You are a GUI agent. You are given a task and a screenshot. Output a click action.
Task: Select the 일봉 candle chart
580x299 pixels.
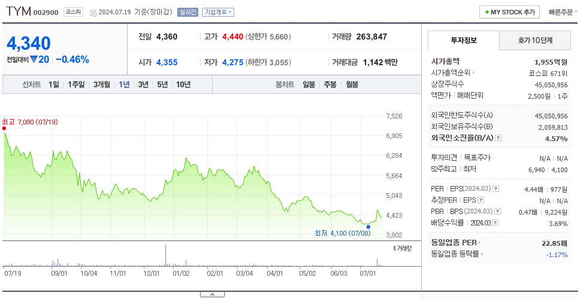tap(309, 84)
